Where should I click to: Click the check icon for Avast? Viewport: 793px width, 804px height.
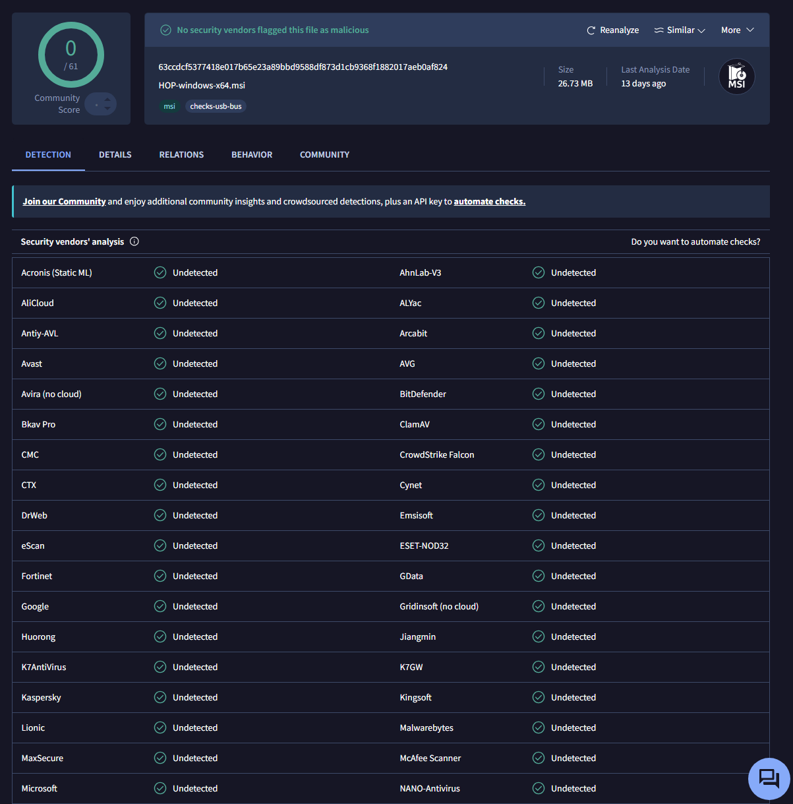[160, 363]
